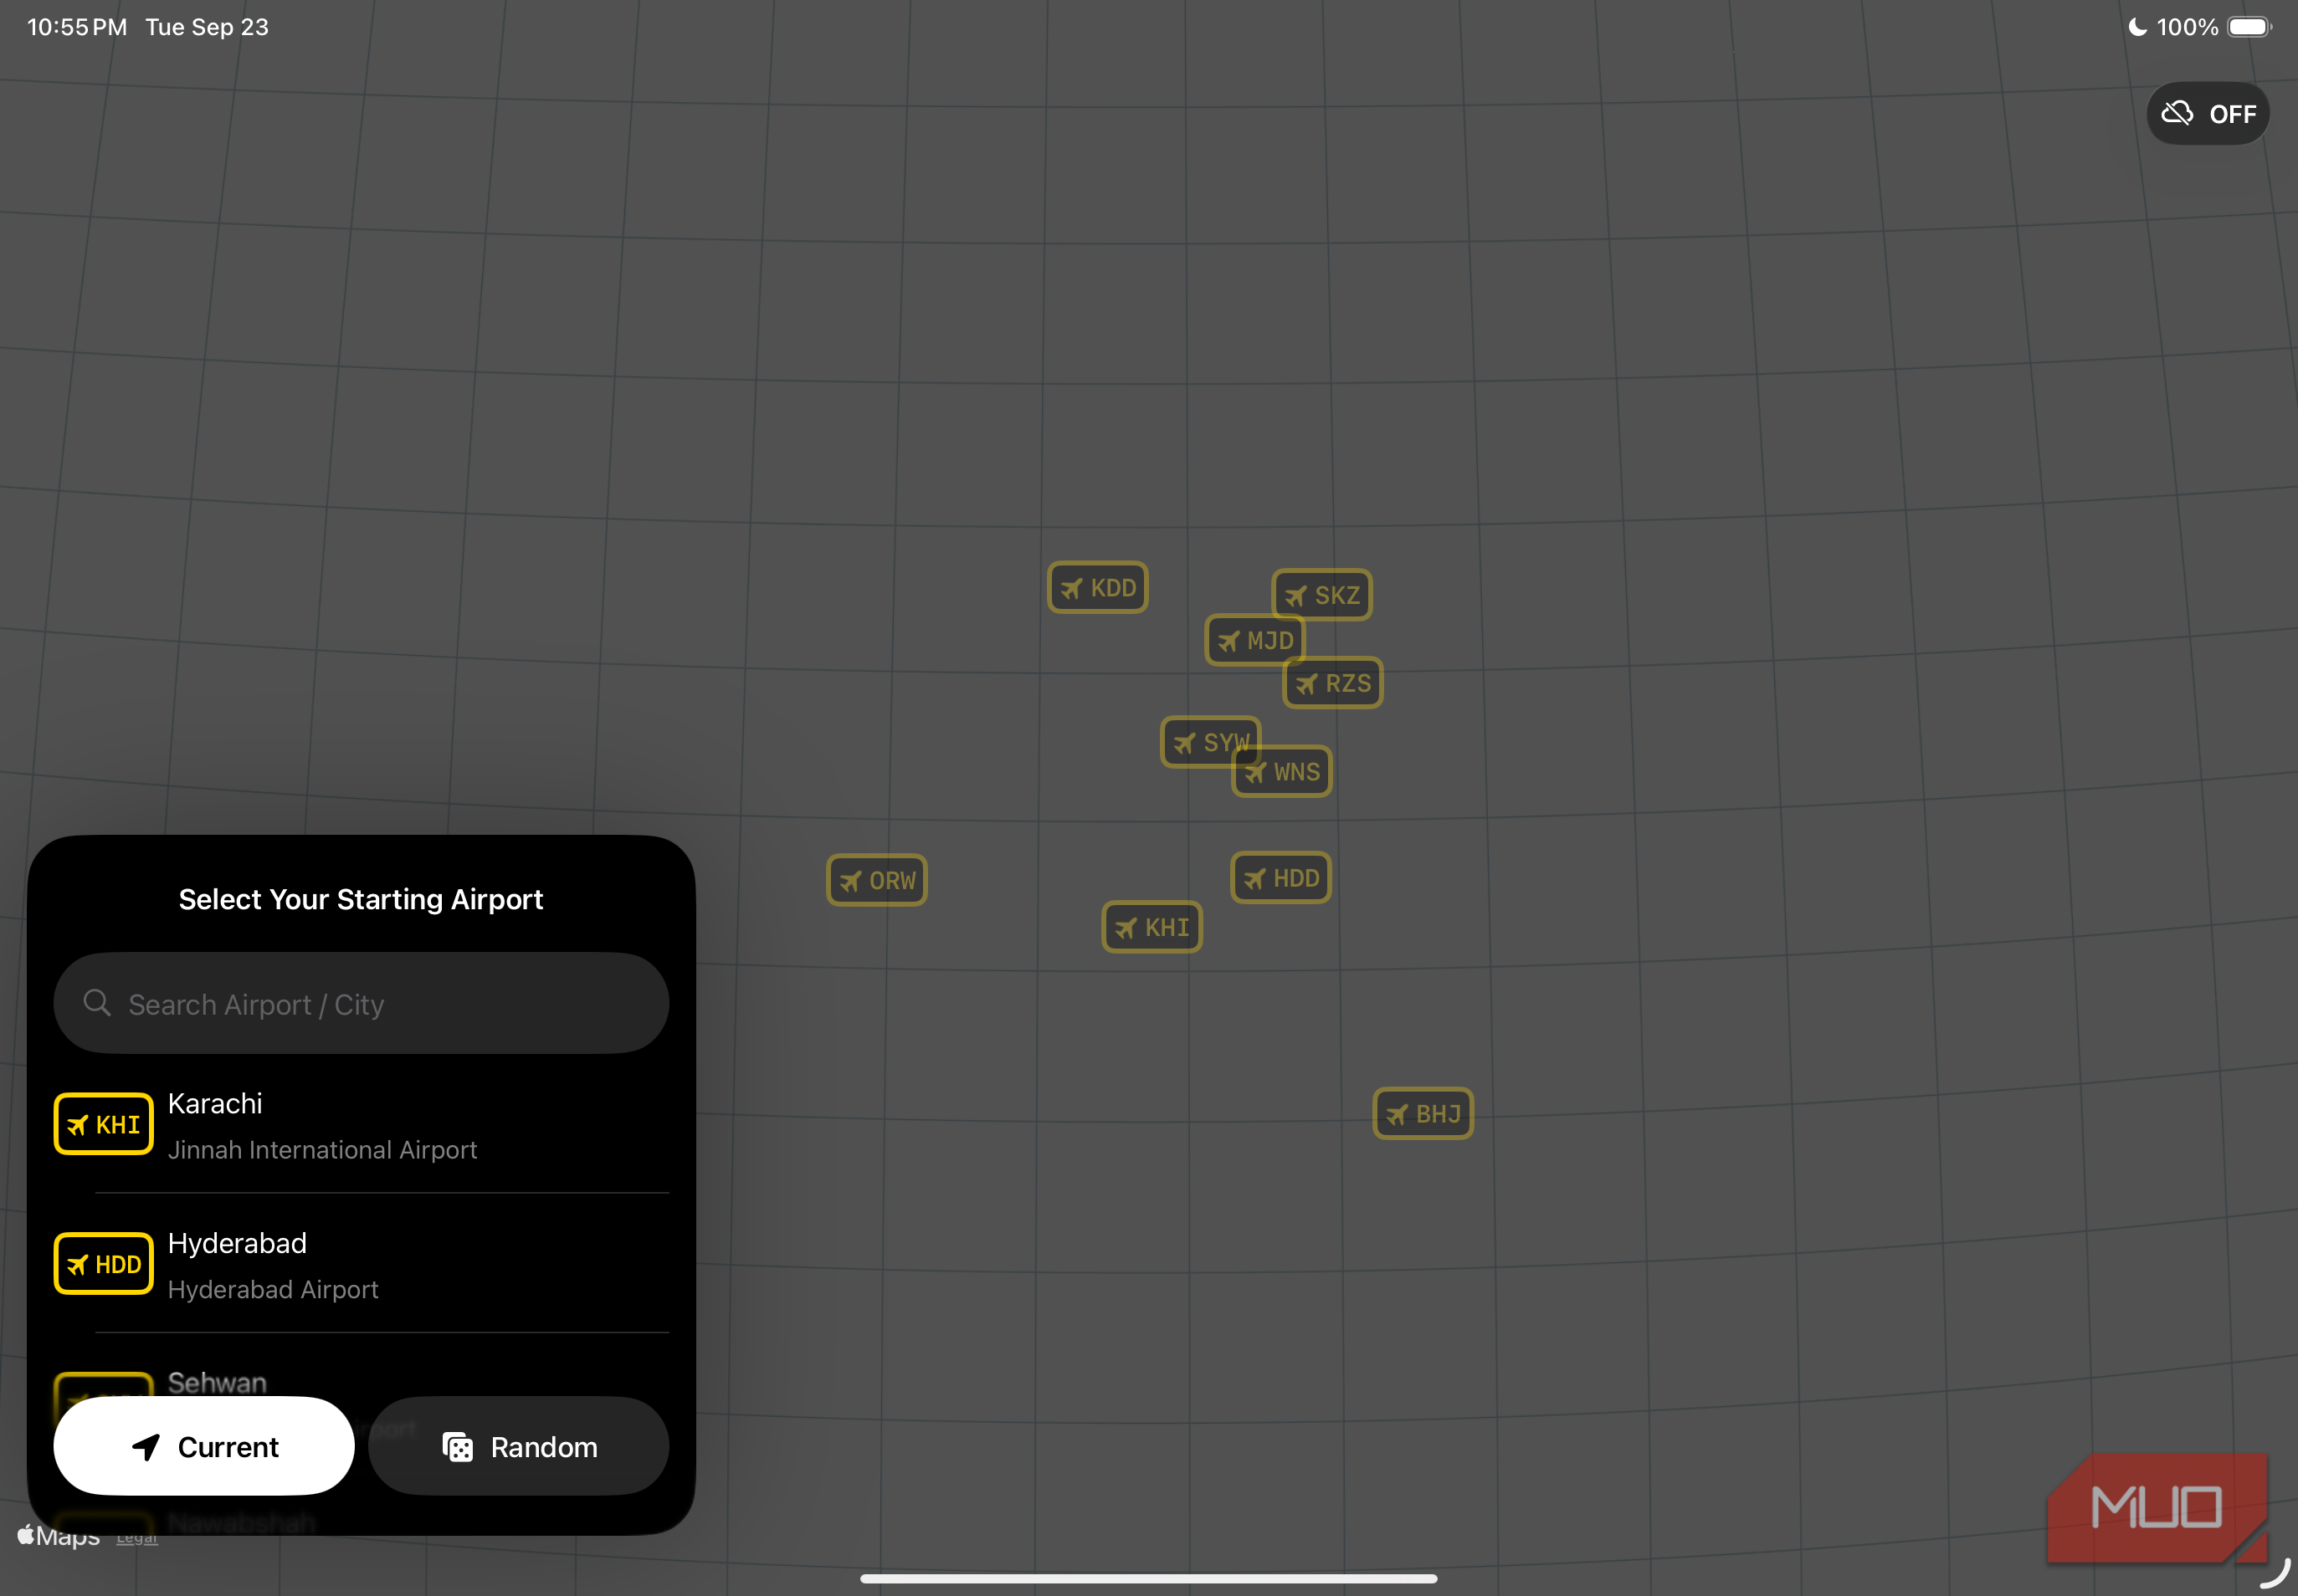This screenshot has height=1596, width=2298.
Task: Tap the SYW airport marker
Action: (1209, 742)
